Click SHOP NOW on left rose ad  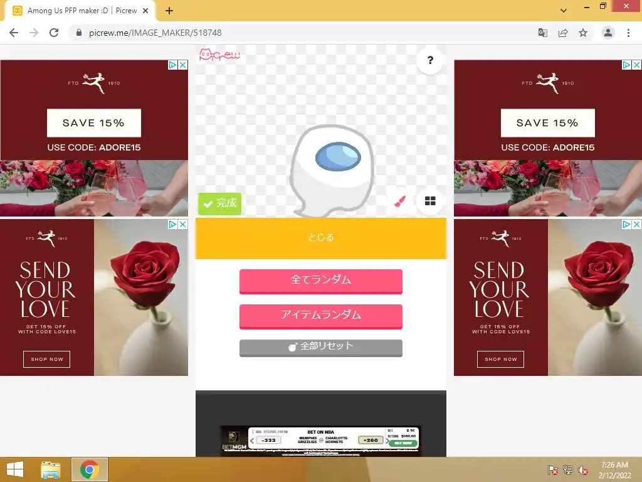pyautogui.click(x=46, y=359)
